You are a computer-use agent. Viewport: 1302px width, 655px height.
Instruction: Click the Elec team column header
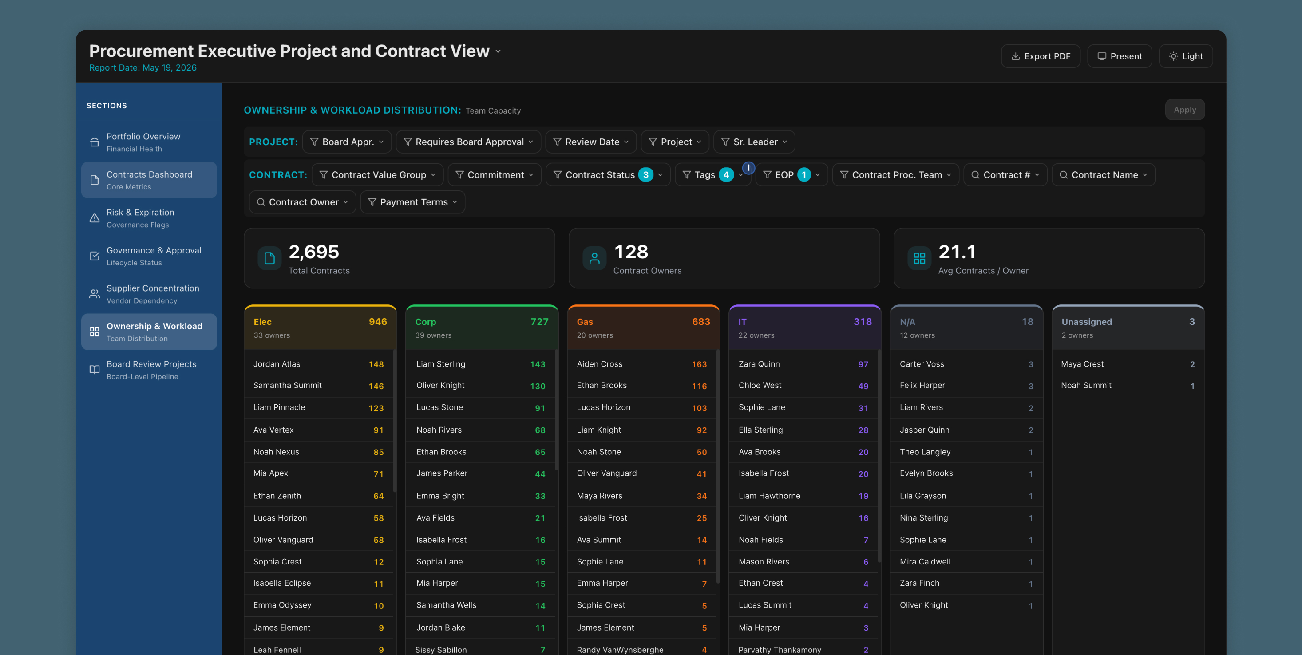click(x=321, y=327)
